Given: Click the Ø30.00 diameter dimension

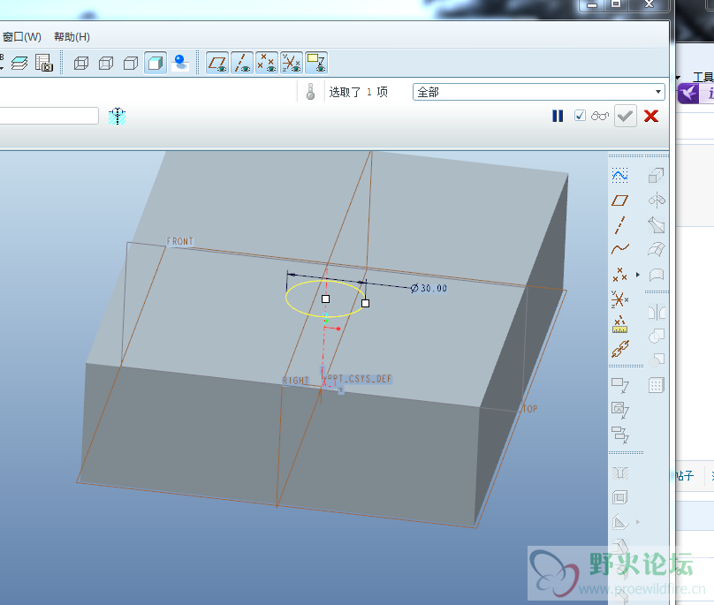Looking at the screenshot, I should pyautogui.click(x=429, y=288).
